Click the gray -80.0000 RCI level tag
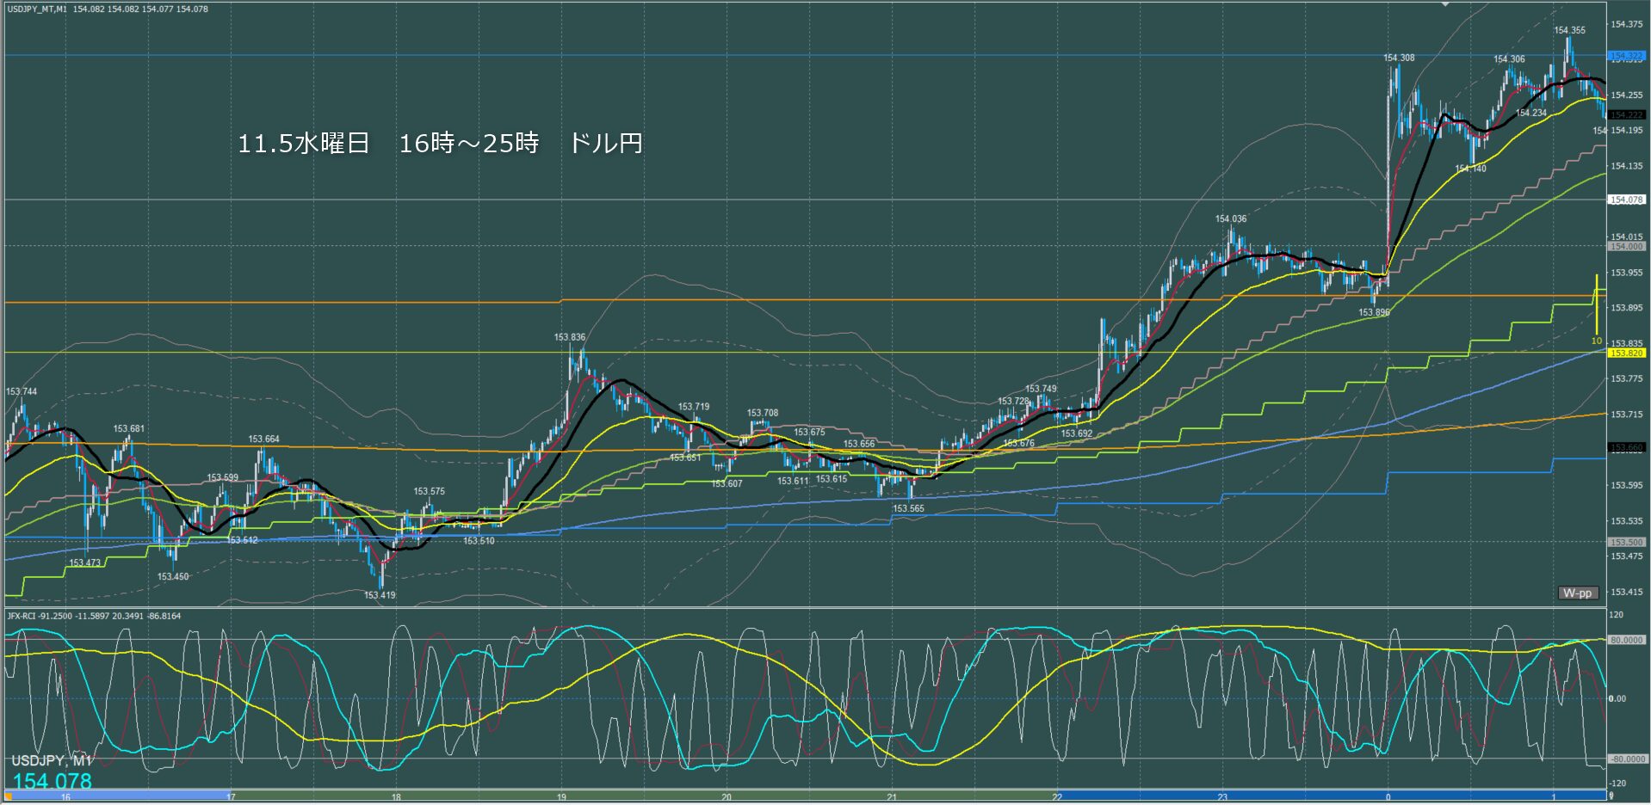 [1626, 759]
